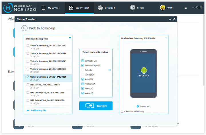Click the Phone Transfer title text
Viewport: 206px width, 135px height.
26,19
